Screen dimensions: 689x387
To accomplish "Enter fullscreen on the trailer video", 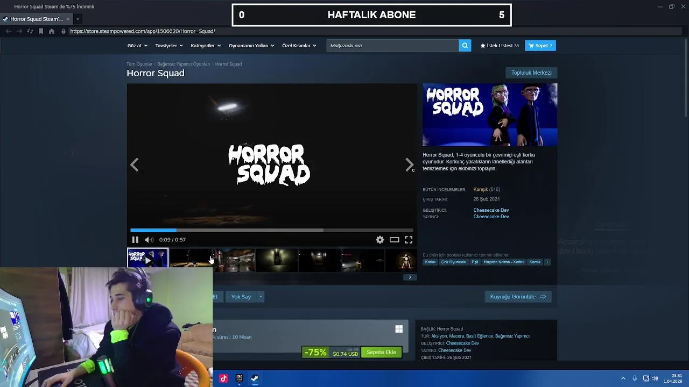I will pyautogui.click(x=409, y=240).
